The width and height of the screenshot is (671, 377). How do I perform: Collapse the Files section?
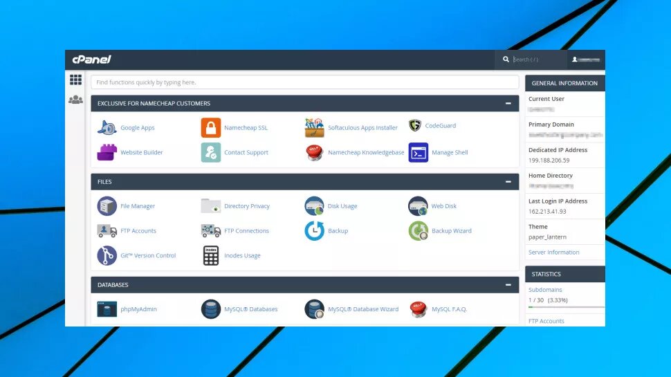point(508,182)
